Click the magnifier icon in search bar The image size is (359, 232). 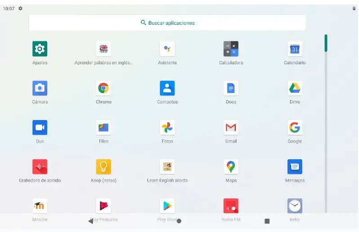pos(143,22)
